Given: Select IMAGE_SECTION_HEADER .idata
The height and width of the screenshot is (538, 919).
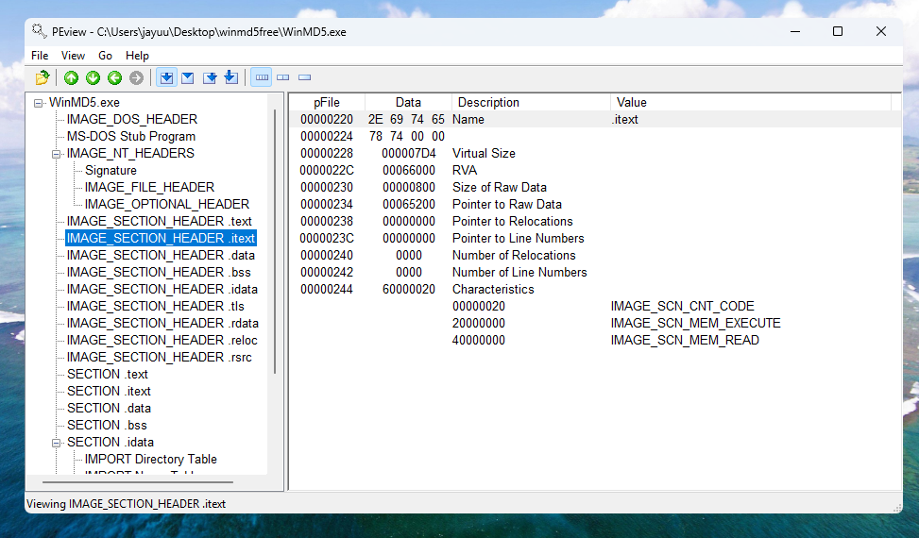Looking at the screenshot, I should click(x=162, y=289).
